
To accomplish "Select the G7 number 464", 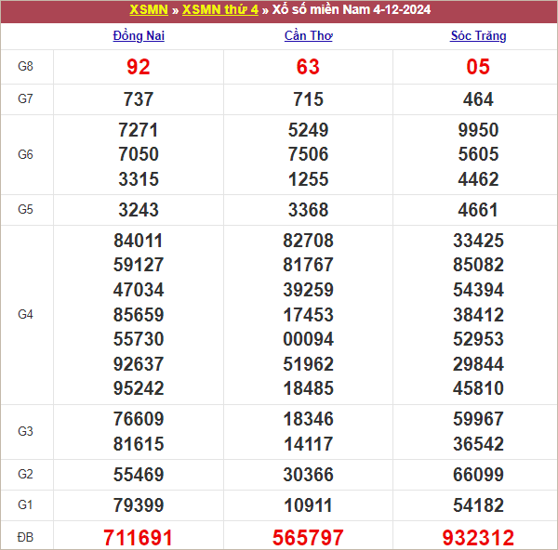I will pos(478,99).
